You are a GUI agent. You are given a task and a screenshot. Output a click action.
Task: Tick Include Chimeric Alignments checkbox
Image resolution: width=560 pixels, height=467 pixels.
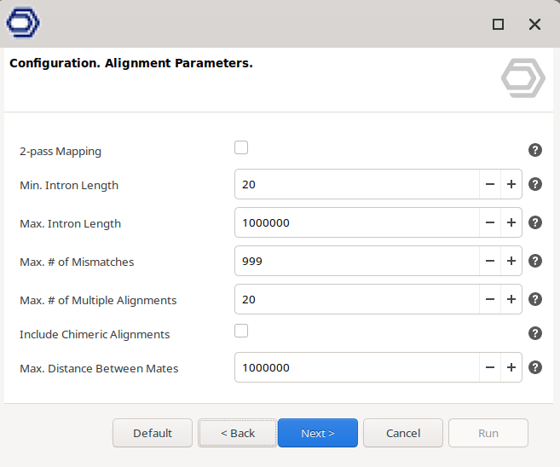pos(241,331)
